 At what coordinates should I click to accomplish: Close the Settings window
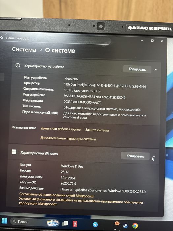162,41
